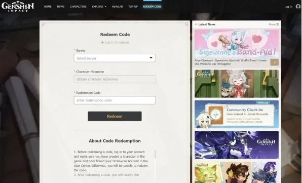Open the HoYoLAB menu link
302x183 pixels.
117,7
